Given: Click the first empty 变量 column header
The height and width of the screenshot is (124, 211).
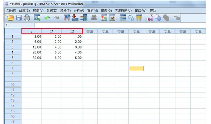Looking at the screenshot, I should tap(90, 32).
